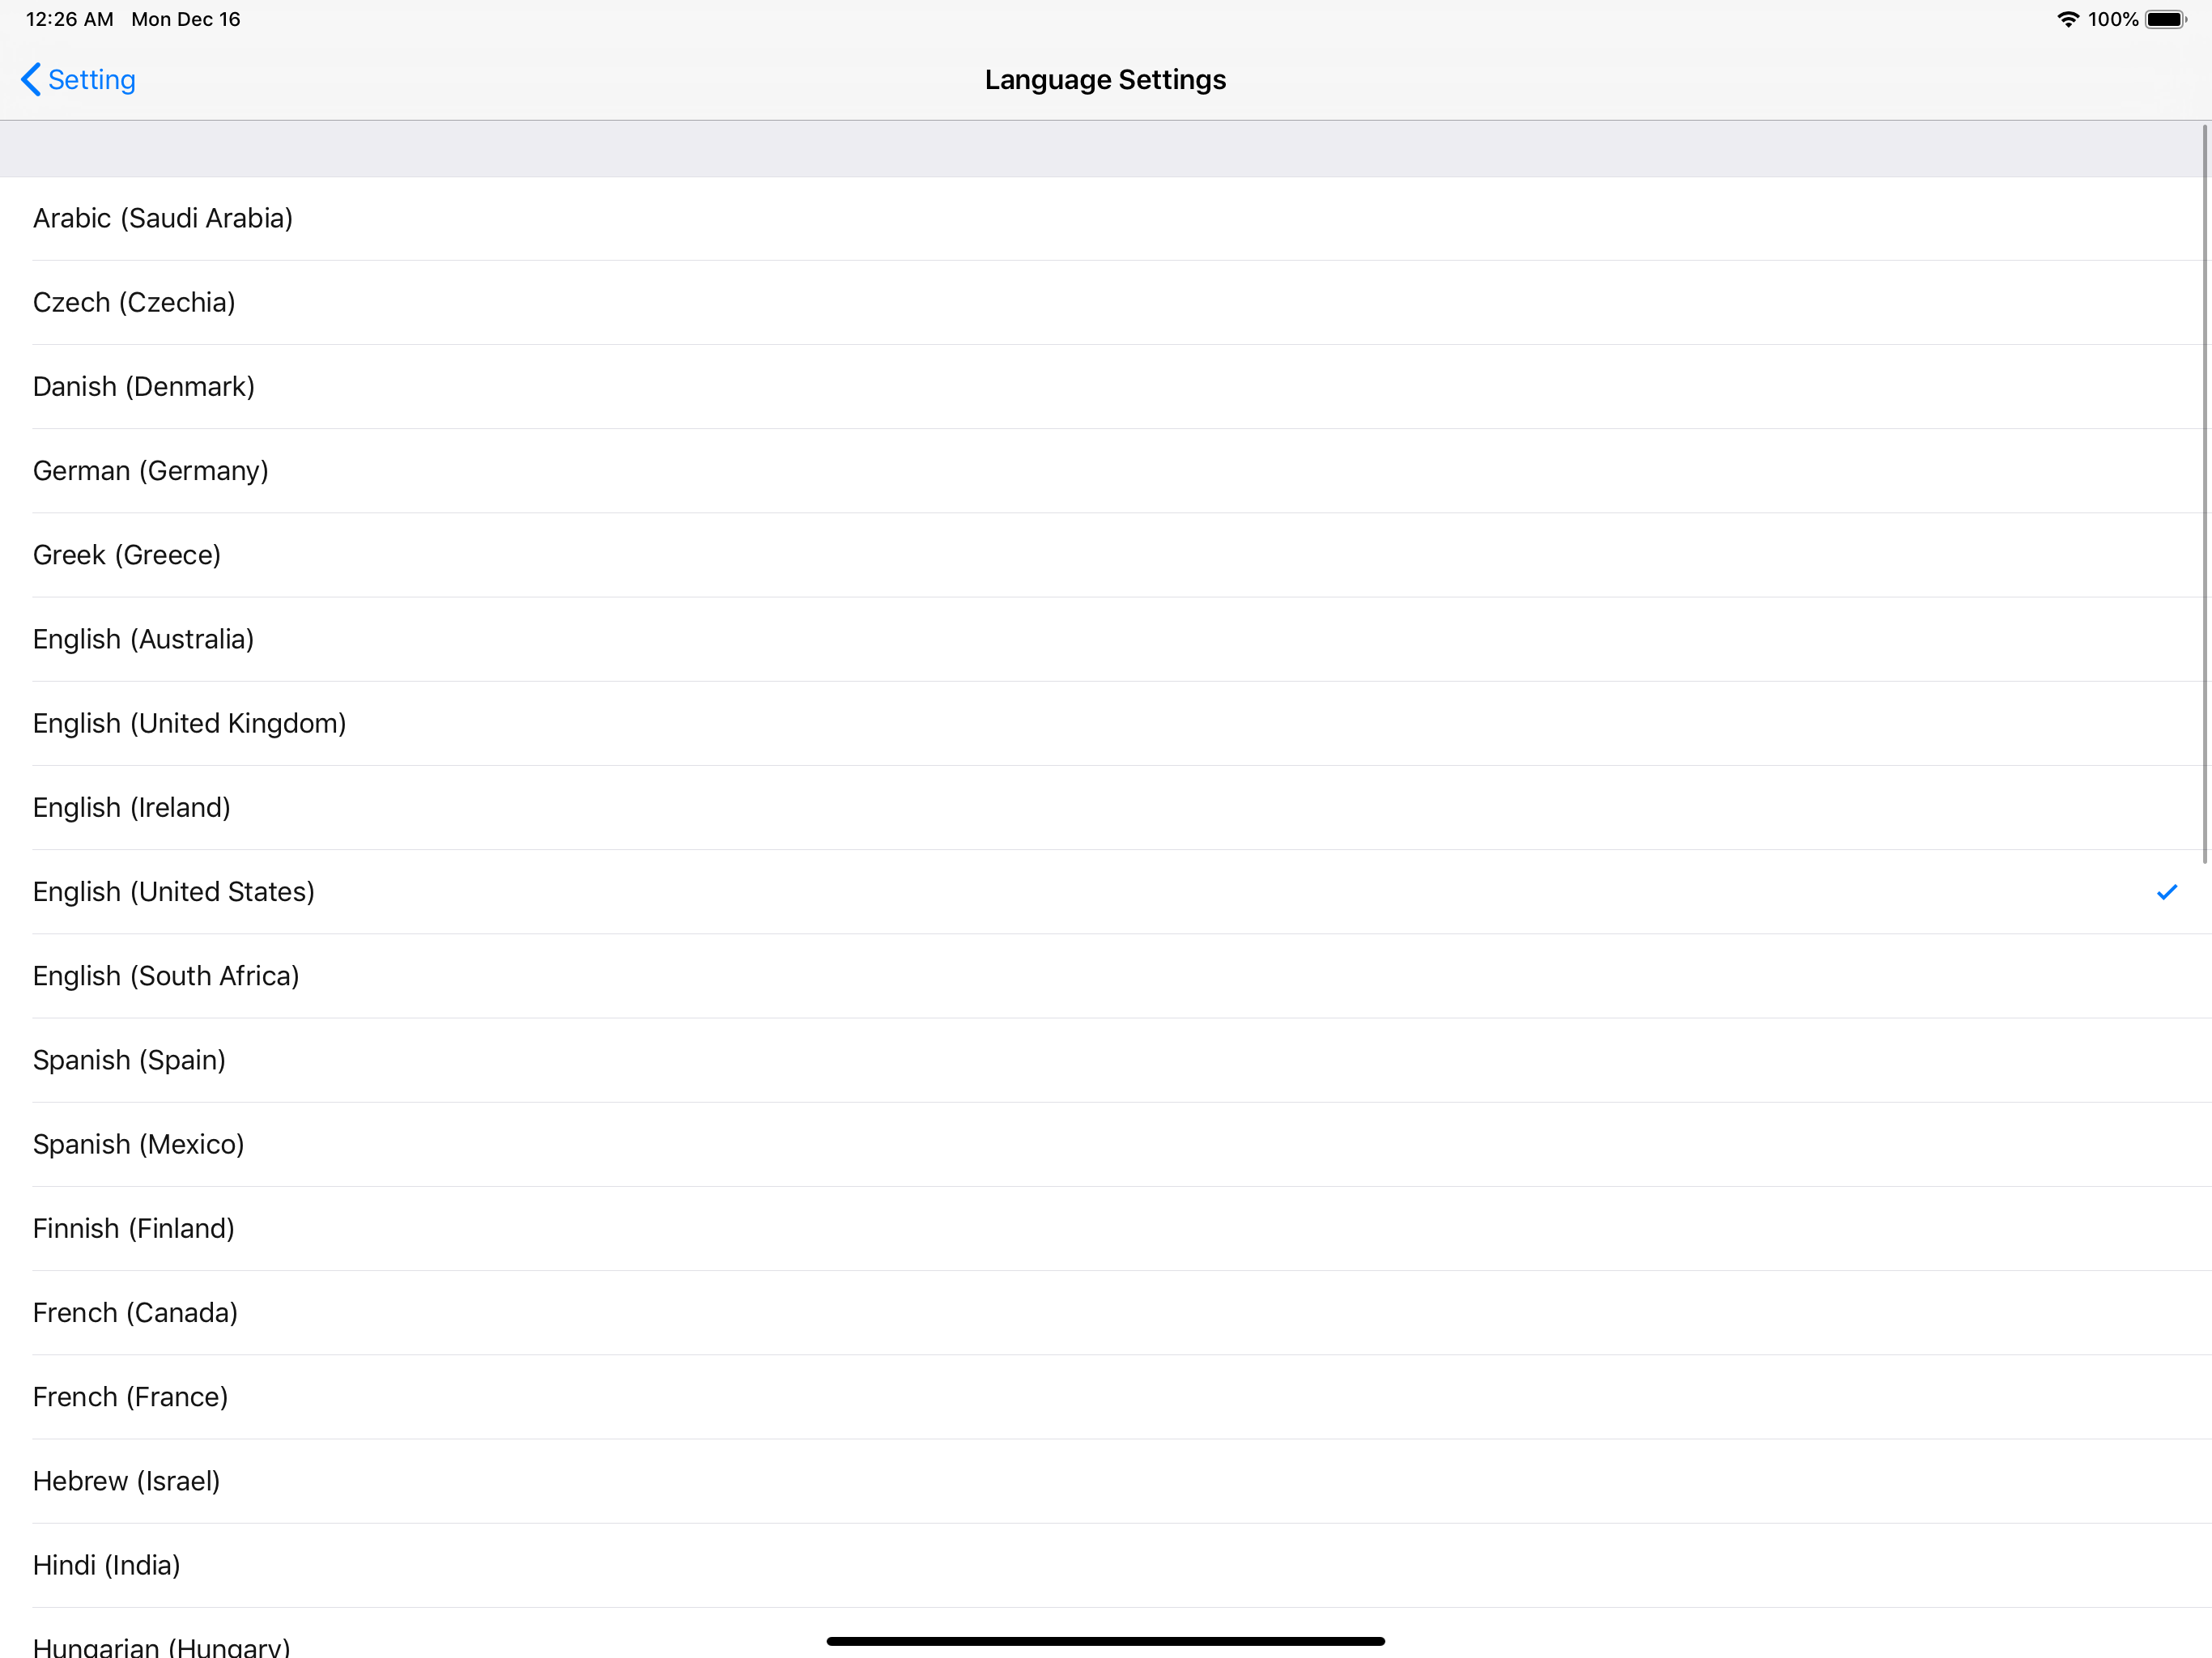Click the scrollbar on the right edge
Viewport: 2212px width, 1658px height.
(2205, 500)
